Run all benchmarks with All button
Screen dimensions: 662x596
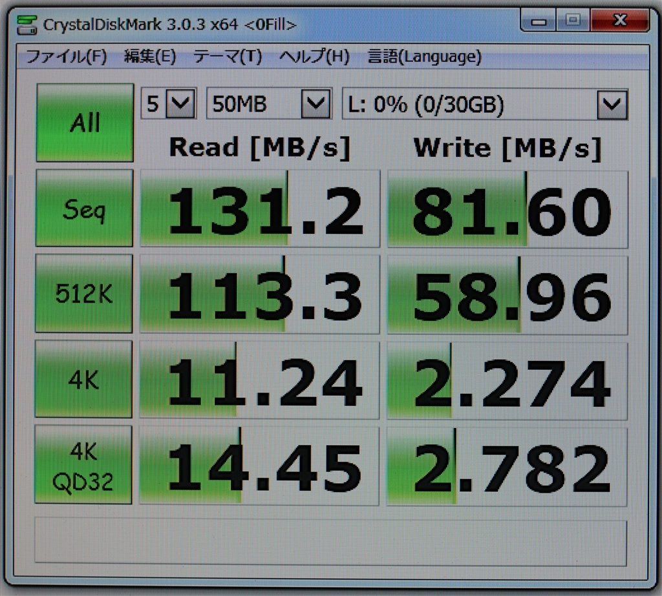(85, 122)
